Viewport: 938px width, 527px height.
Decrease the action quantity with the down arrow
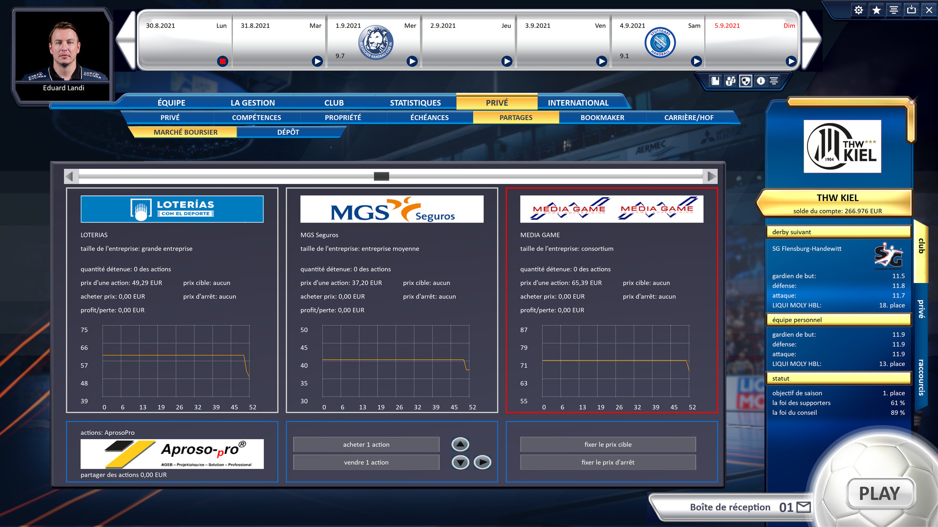460,462
